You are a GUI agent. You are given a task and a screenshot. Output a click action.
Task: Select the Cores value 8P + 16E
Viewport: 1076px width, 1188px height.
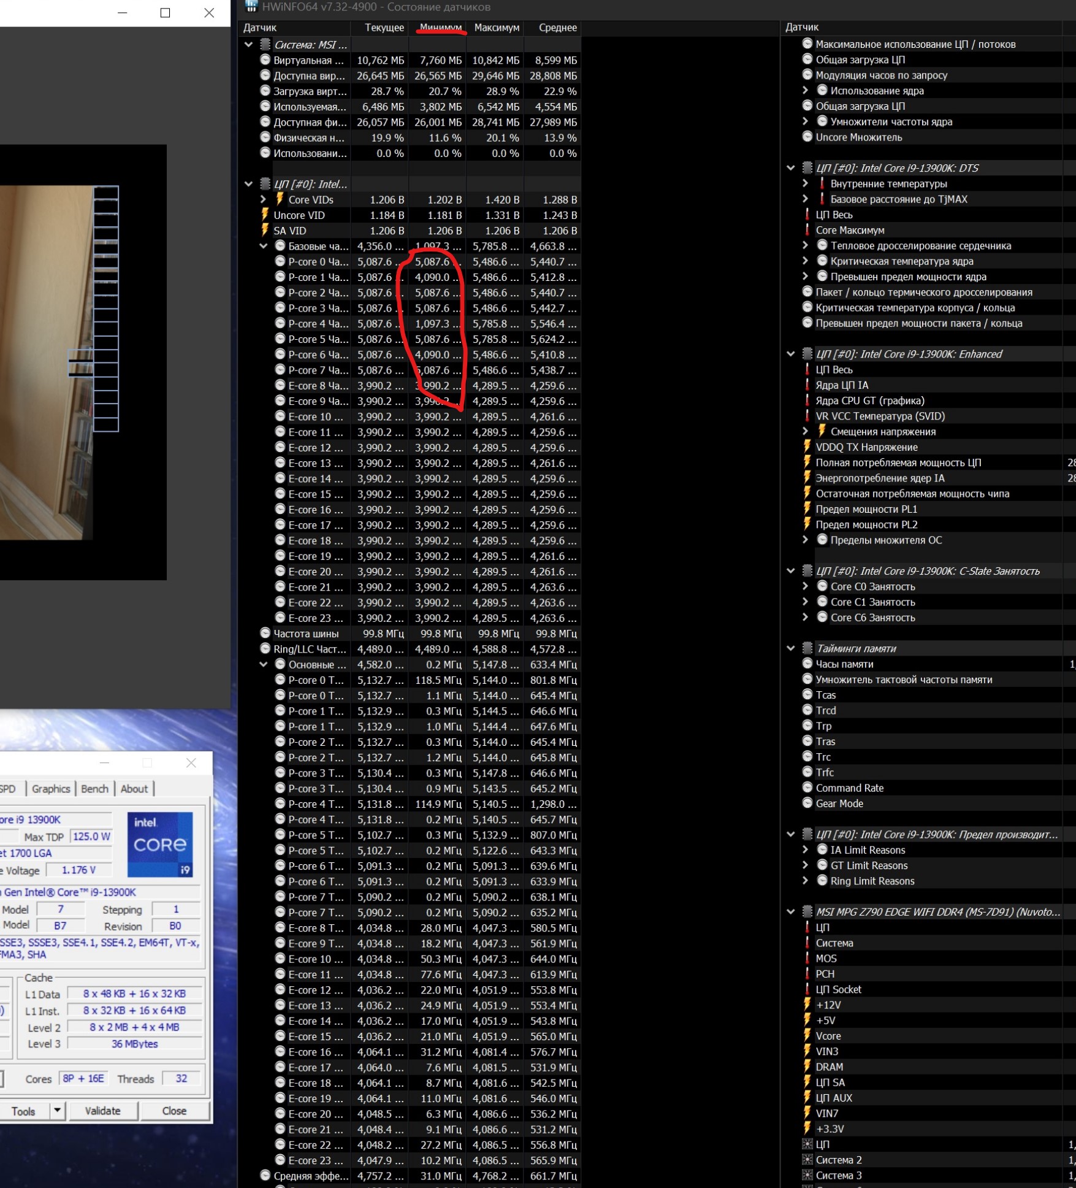[x=83, y=1078]
